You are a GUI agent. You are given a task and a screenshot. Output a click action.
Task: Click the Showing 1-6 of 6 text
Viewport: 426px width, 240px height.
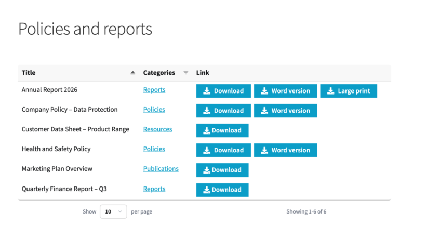(x=306, y=211)
